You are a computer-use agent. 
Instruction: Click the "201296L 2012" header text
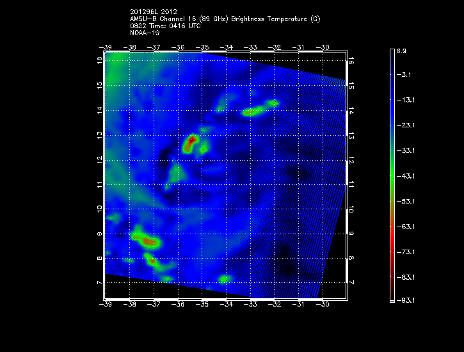pos(154,12)
